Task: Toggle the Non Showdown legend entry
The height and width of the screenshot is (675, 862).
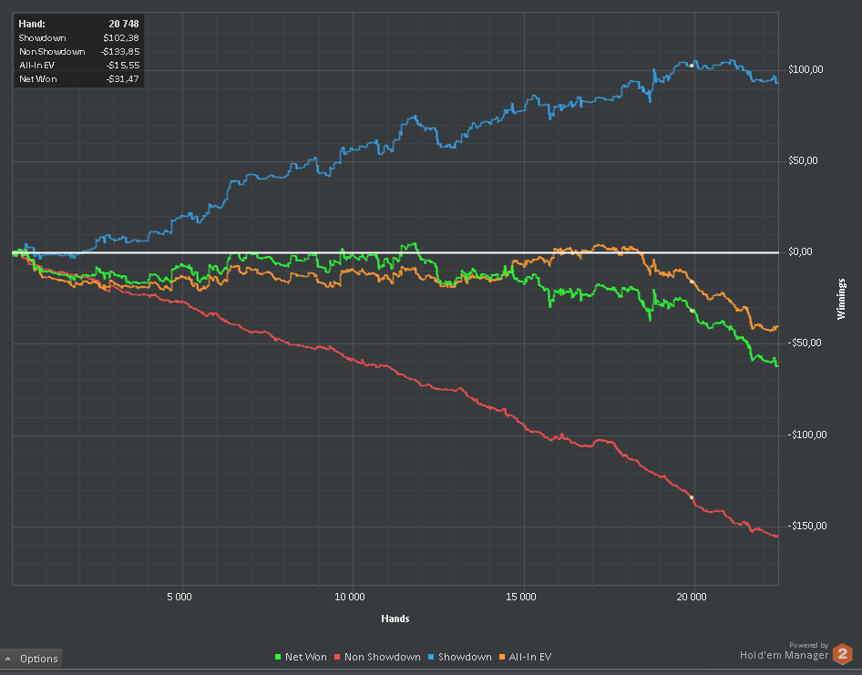Action: [x=377, y=657]
